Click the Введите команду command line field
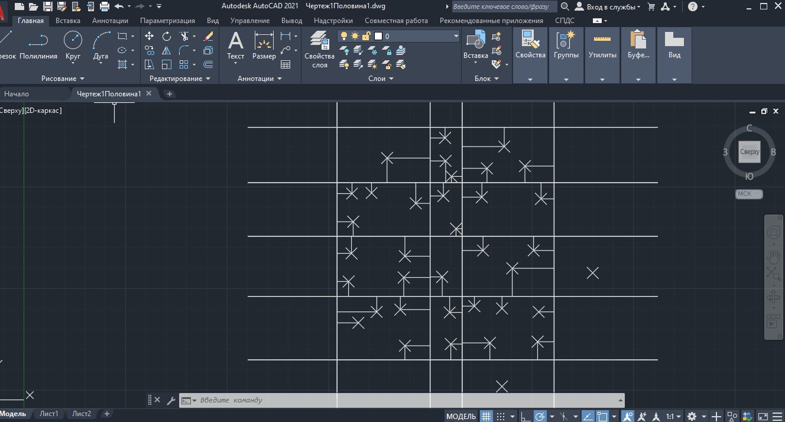This screenshot has width=785, height=422. (x=402, y=400)
